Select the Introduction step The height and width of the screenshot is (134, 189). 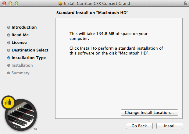click(24, 27)
